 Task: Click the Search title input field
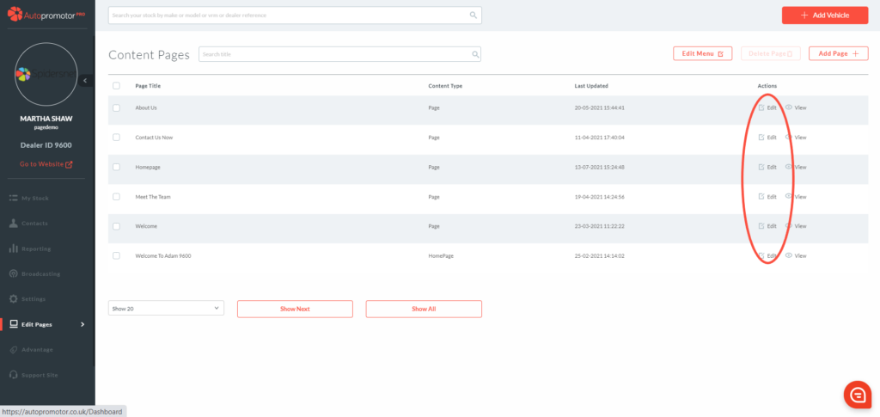pyautogui.click(x=335, y=54)
